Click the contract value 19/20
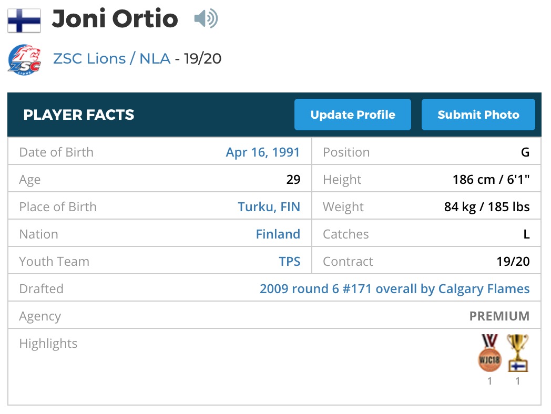This screenshot has height=414, width=551. [513, 261]
